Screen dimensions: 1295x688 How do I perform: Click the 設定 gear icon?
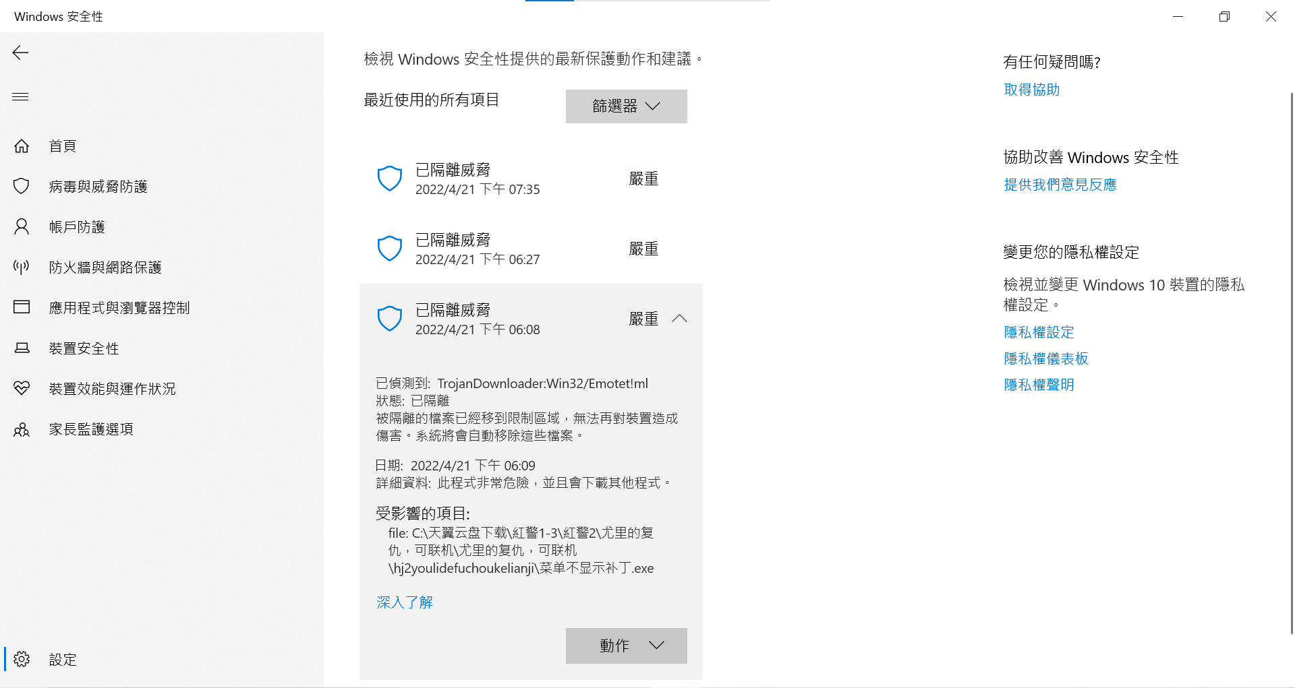point(22,659)
